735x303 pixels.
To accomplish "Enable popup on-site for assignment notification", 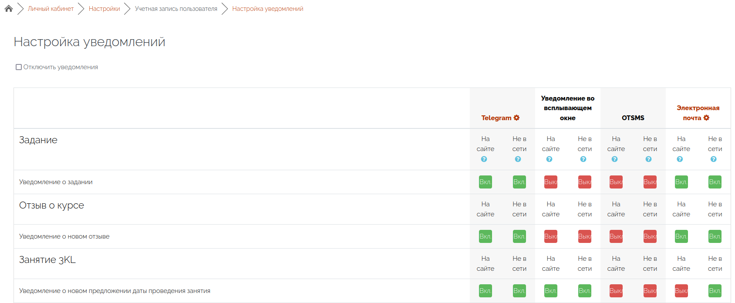I will pyautogui.click(x=550, y=182).
